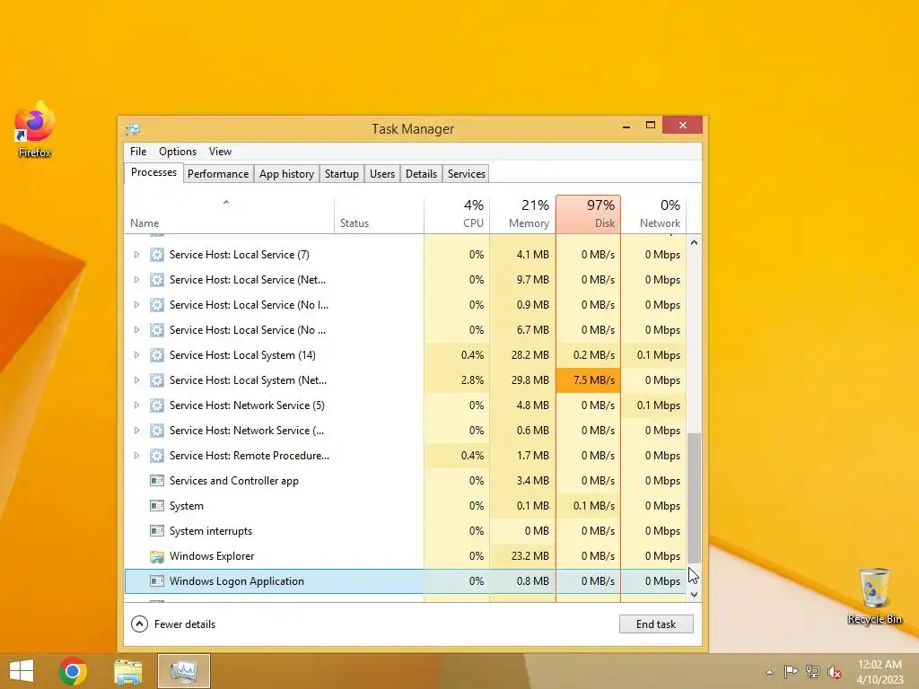The height and width of the screenshot is (689, 919).
Task: Open the Recycle Bin desktop icon
Action: [874, 596]
